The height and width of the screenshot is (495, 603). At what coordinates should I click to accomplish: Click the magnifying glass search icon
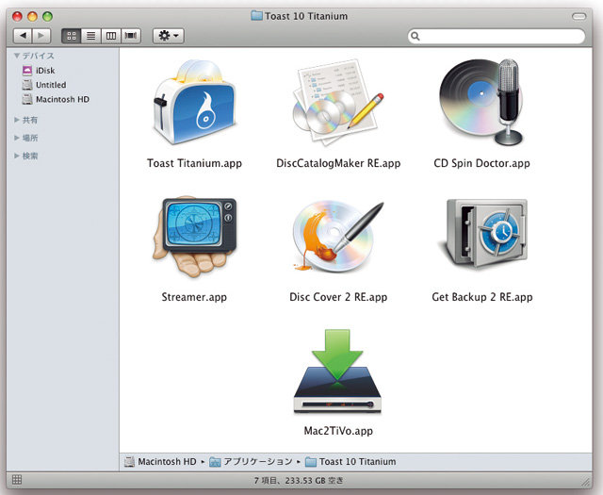pyautogui.click(x=415, y=36)
